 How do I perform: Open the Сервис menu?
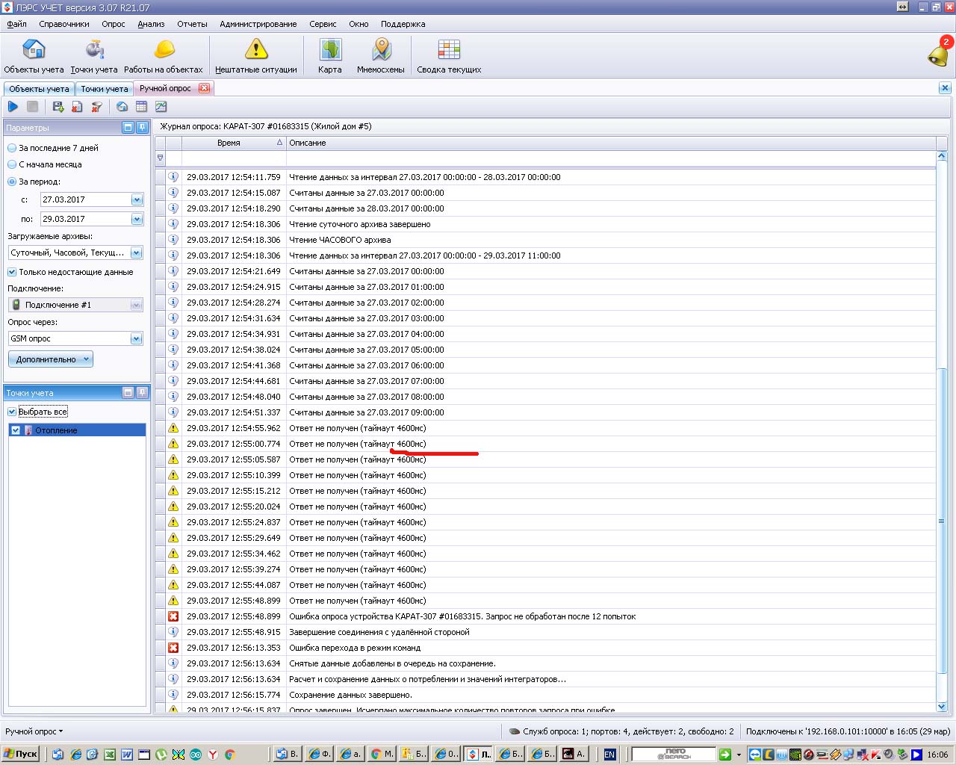pos(323,24)
